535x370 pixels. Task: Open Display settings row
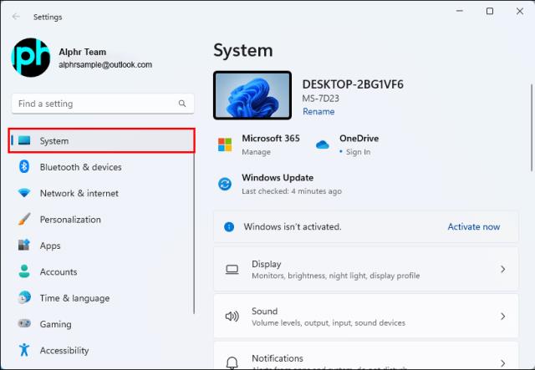point(366,270)
